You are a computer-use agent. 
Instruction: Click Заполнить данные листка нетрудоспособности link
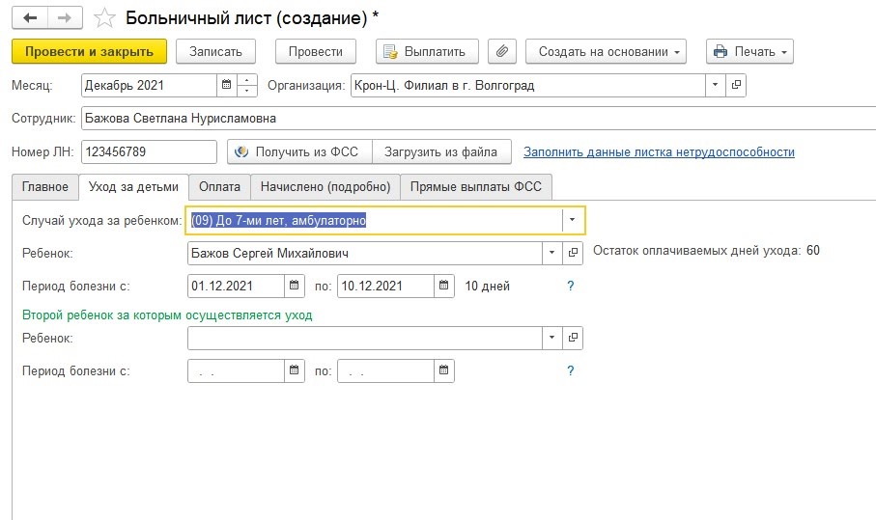point(659,151)
